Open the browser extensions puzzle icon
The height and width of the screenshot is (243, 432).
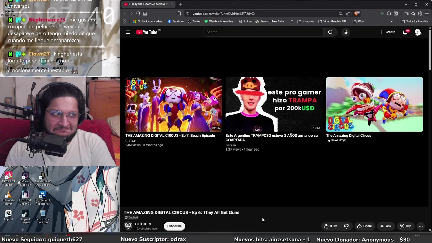coord(389,13)
